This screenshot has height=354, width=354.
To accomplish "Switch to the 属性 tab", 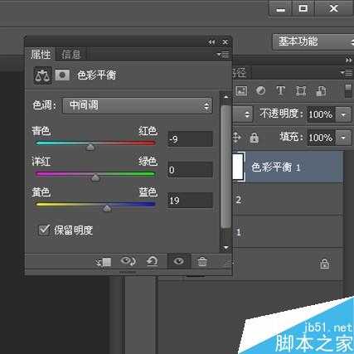I will coord(41,55).
